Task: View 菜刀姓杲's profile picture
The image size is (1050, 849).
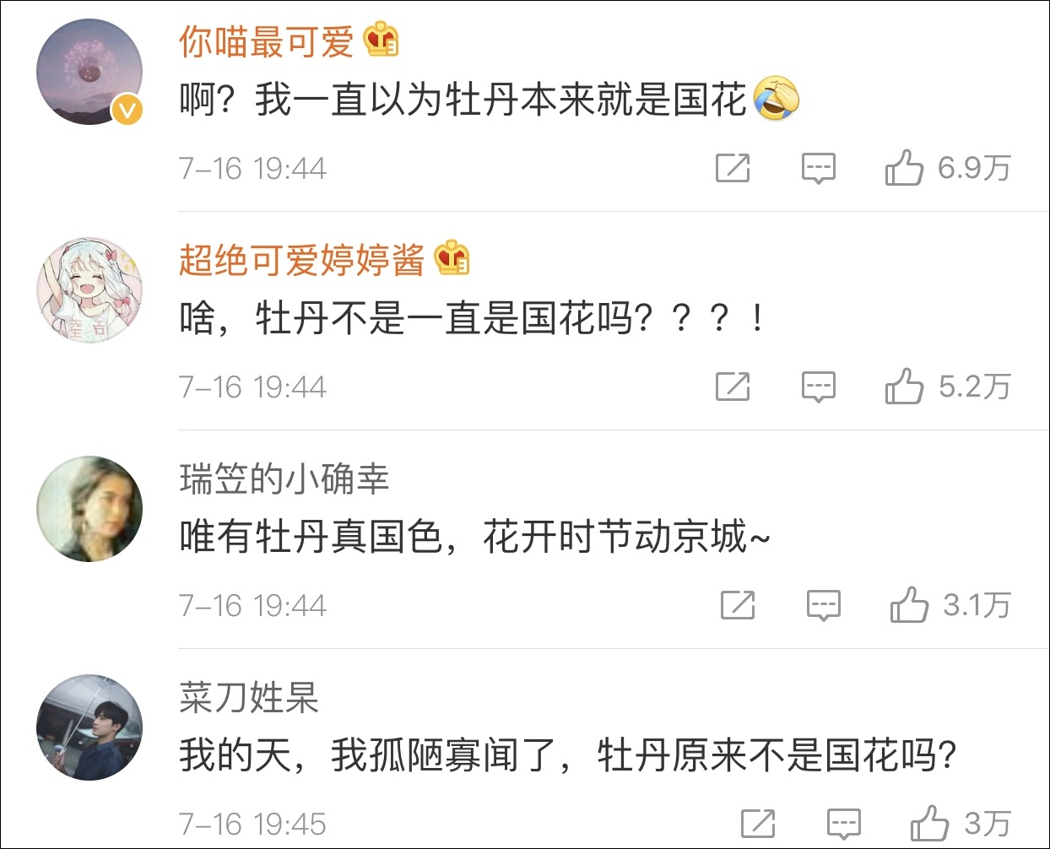Action: 89,727
